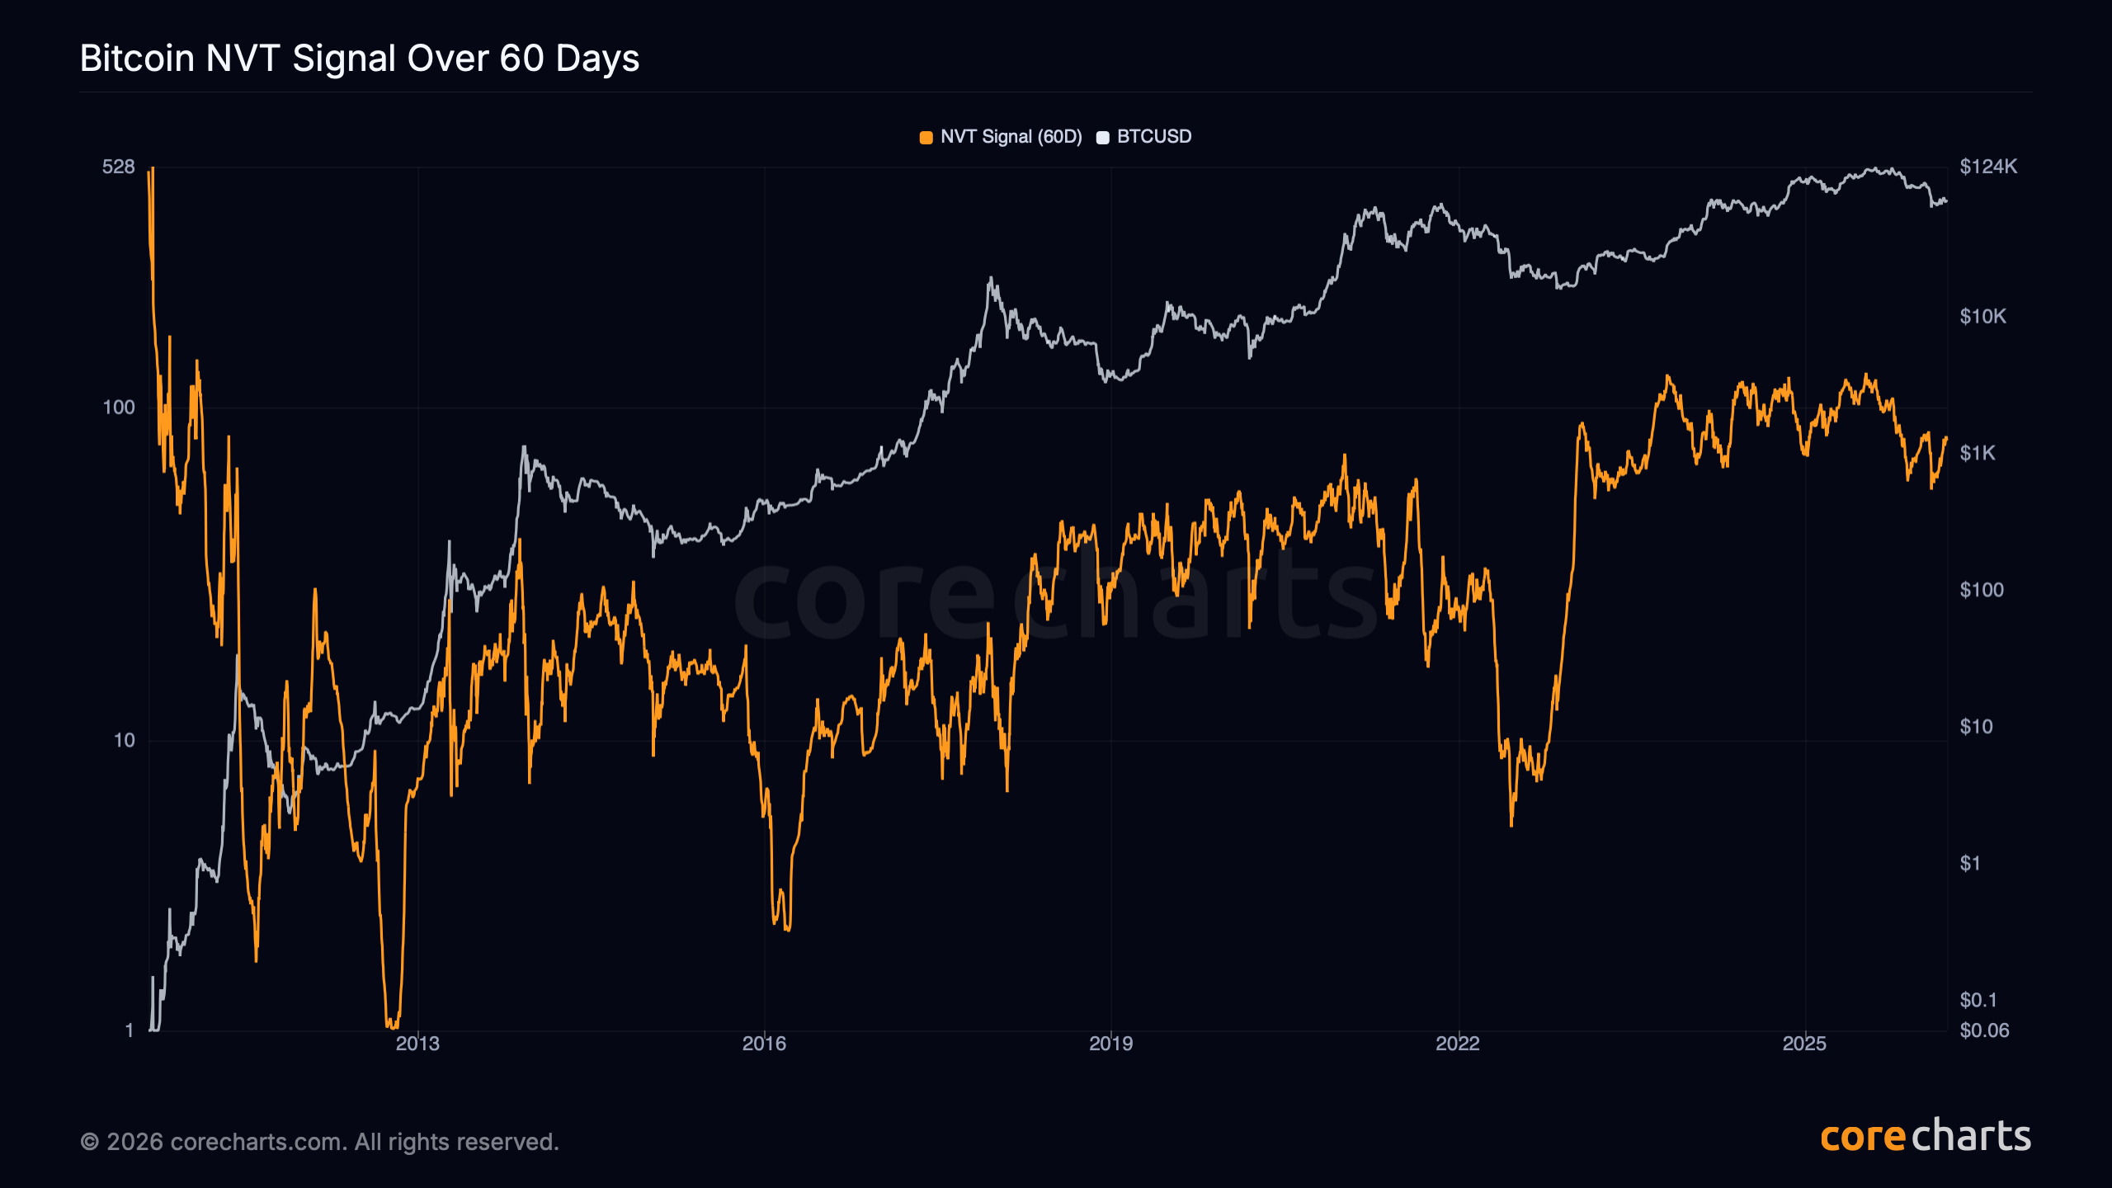Screen dimensions: 2112x1188
Task: Click the orange NVT Signal legend swatch
Action: (x=926, y=138)
